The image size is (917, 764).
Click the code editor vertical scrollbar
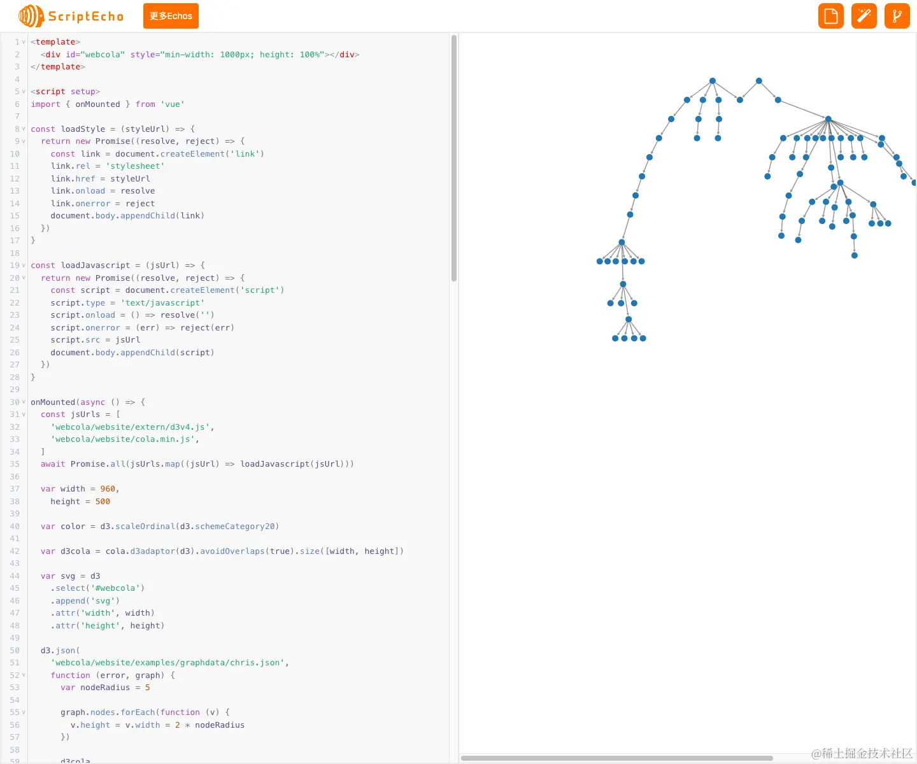tap(454, 158)
